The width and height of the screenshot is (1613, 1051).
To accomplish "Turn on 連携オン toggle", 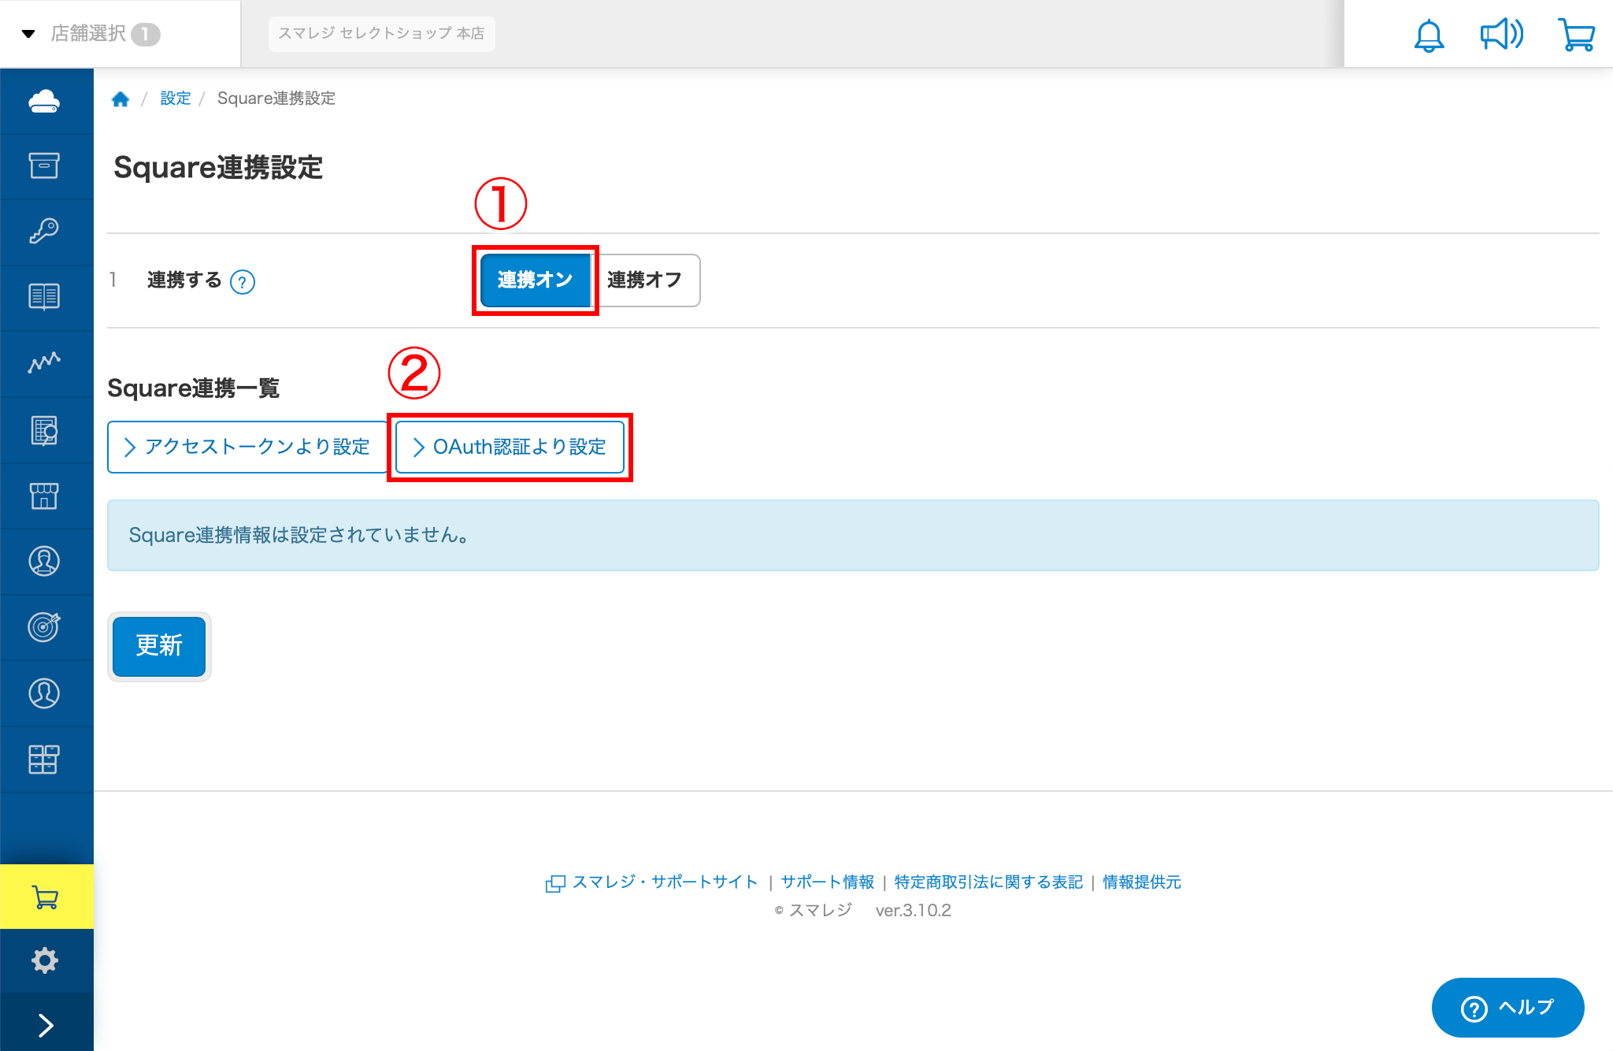I will point(535,280).
